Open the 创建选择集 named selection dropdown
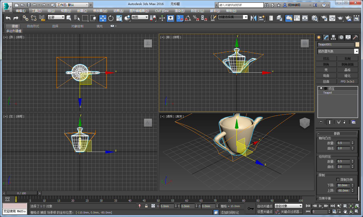Screen dimensions: 363x217 [x=233, y=17]
